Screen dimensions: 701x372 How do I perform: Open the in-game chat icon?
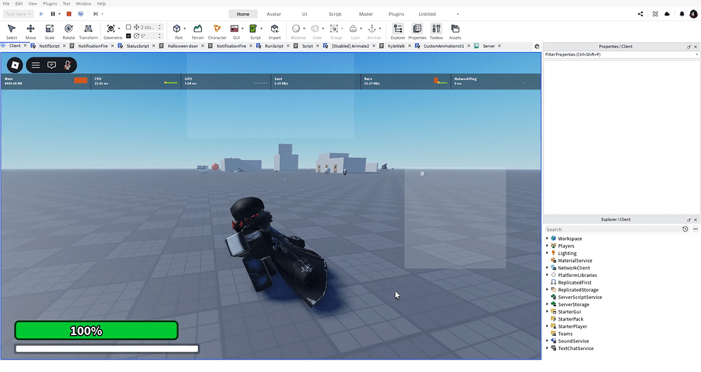point(52,65)
